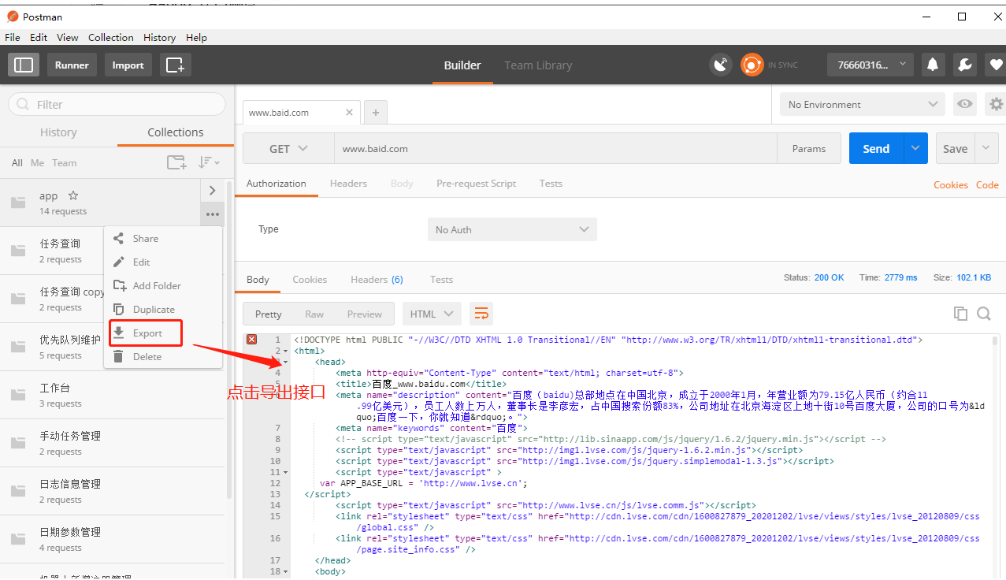Open 日期参数管理 collection folder

pos(110,539)
